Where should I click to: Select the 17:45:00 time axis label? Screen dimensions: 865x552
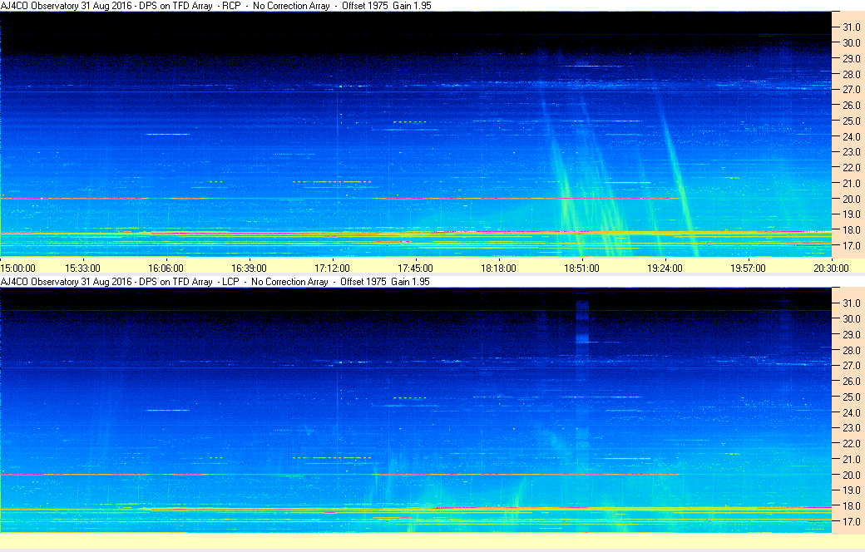[x=415, y=268]
